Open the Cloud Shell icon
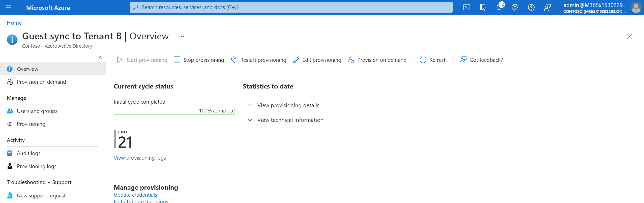Screen dimensions: 644x203 (466, 8)
